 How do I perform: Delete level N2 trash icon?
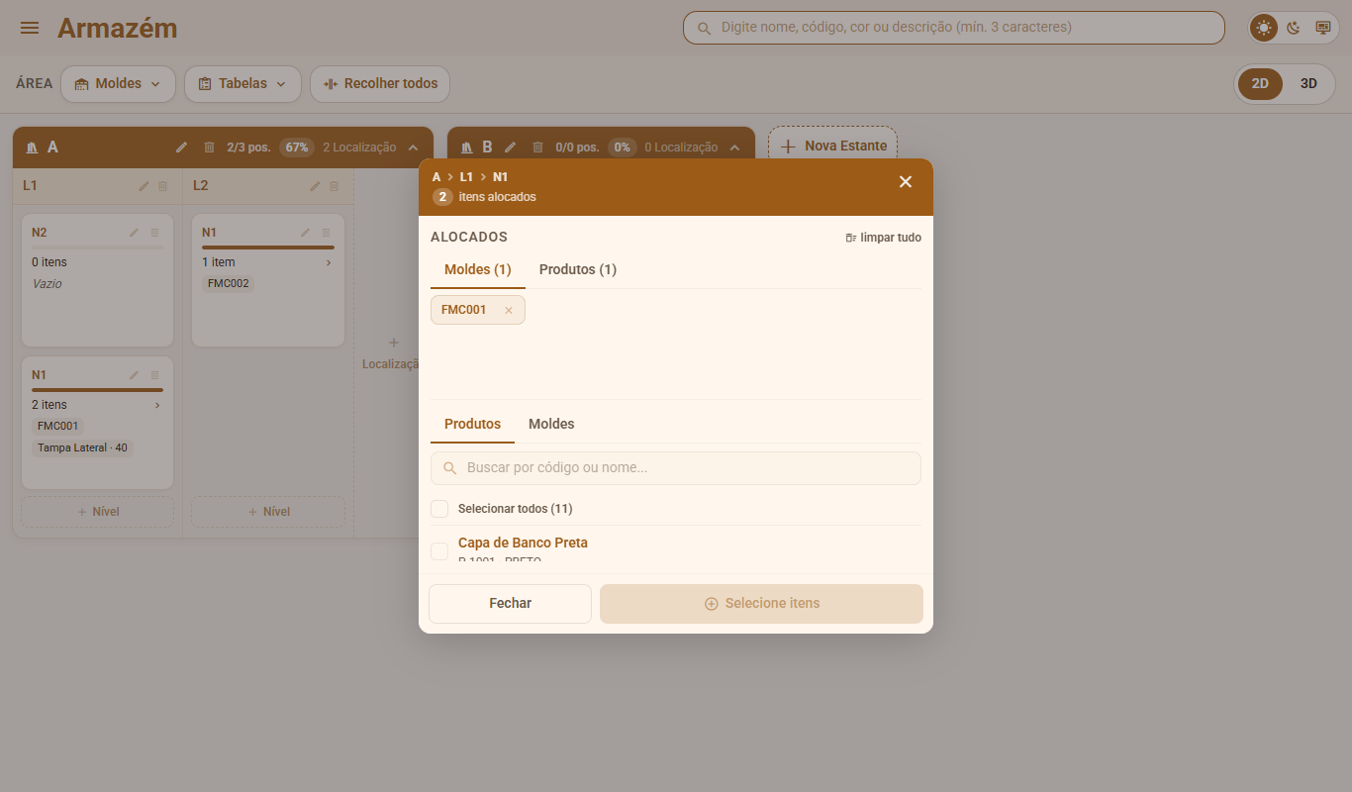[154, 233]
